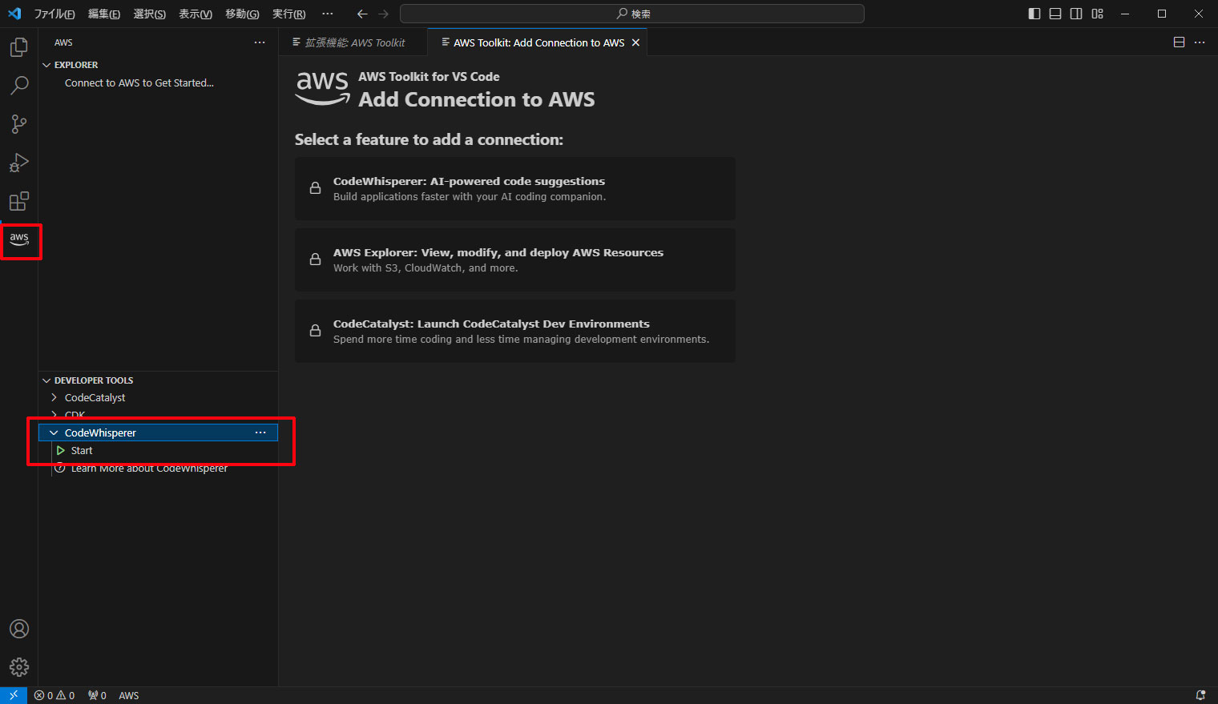Viewport: 1218px width, 704px height.
Task: Click the ports forwarded status item
Action: (x=97, y=695)
